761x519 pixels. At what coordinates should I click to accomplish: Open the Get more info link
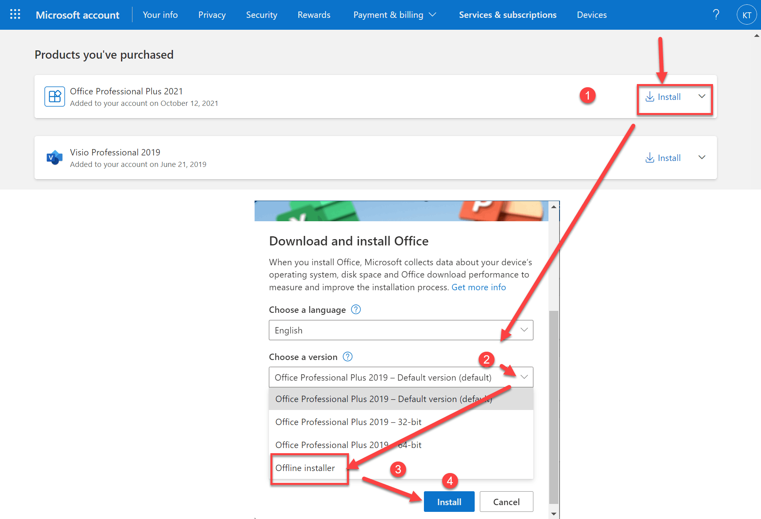tap(479, 287)
